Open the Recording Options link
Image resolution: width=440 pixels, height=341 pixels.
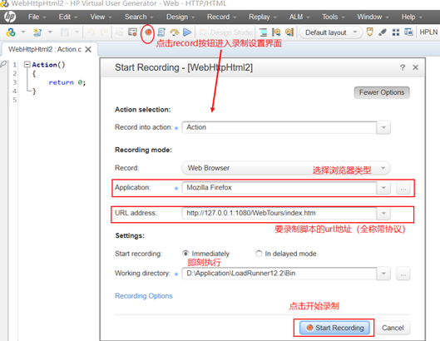143,296
